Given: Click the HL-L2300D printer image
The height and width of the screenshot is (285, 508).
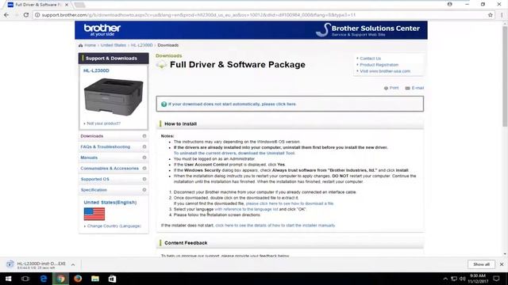Looking at the screenshot, I should (114, 97).
